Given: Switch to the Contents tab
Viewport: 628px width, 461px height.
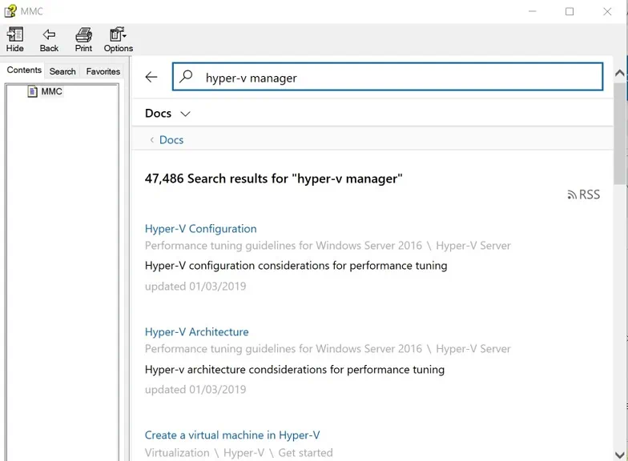Looking at the screenshot, I should [24, 70].
